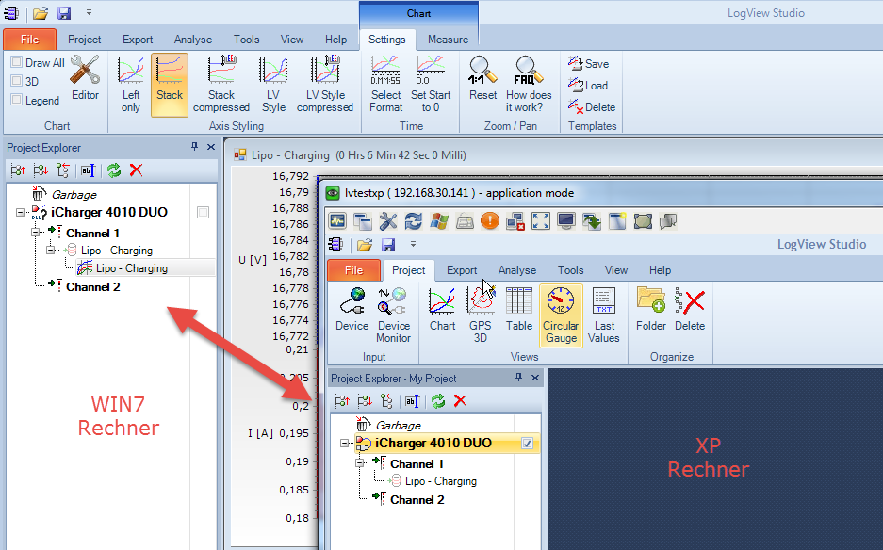The width and height of the screenshot is (883, 550).
Task: Open quick access dropdown in the lvtestxp window
Action: point(413,244)
